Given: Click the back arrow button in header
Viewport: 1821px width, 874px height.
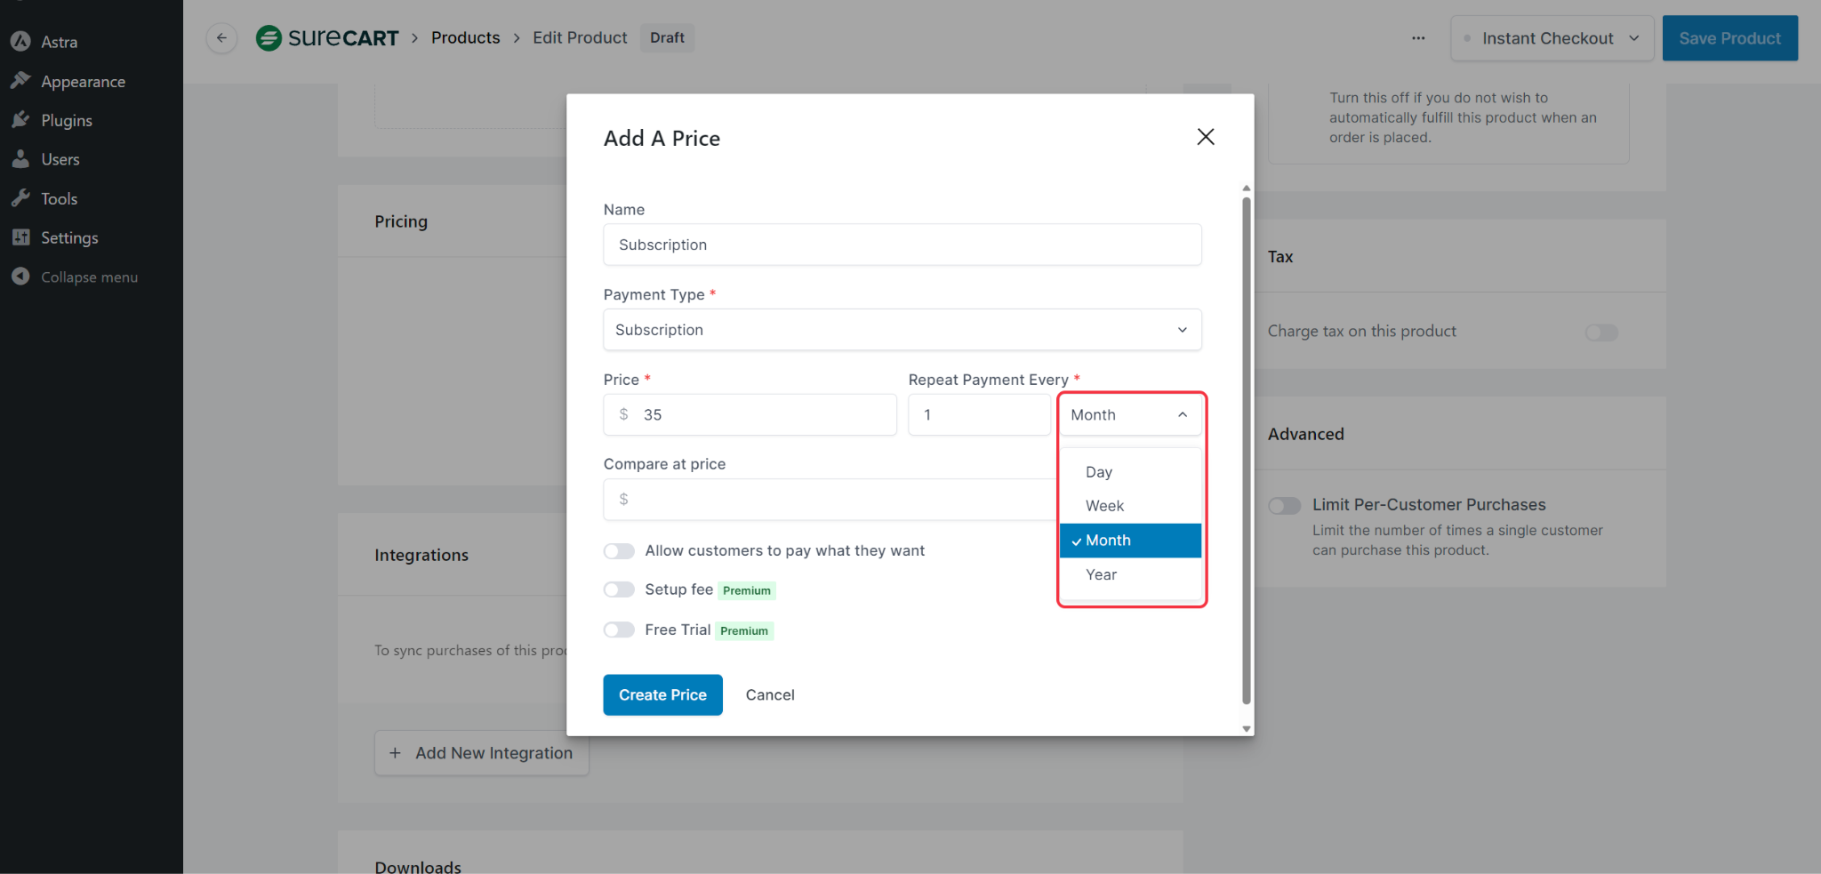Looking at the screenshot, I should pyautogui.click(x=221, y=37).
